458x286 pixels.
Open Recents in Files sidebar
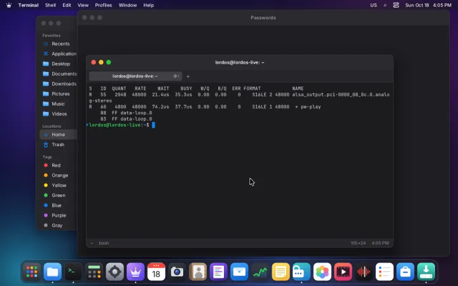point(59,44)
